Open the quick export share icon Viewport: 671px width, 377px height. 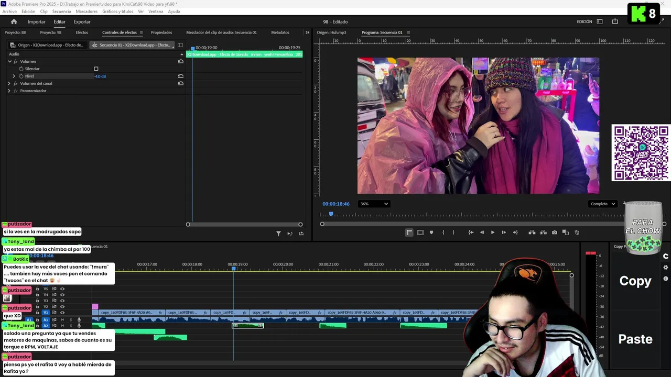pyautogui.click(x=615, y=21)
